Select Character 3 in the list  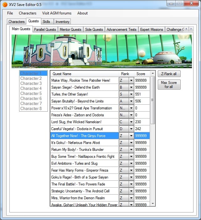pos(33,83)
